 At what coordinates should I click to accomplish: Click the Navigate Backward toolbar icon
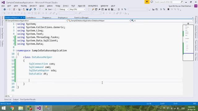pos(5,10)
